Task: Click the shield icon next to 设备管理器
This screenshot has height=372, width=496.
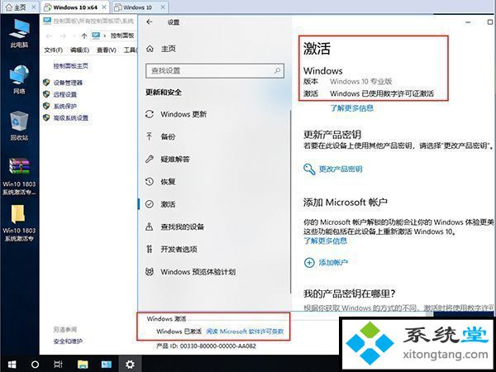Action: [x=46, y=83]
